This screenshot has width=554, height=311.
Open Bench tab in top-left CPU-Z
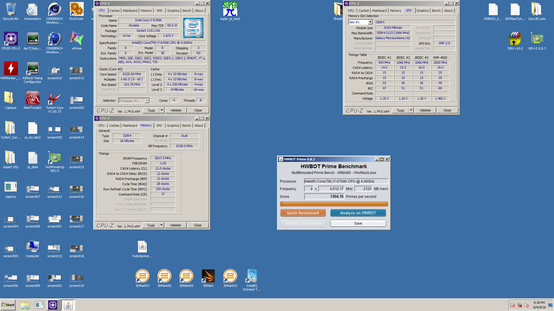(187, 11)
